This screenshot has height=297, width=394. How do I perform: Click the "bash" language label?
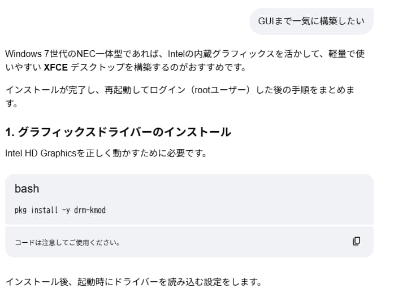click(x=27, y=189)
